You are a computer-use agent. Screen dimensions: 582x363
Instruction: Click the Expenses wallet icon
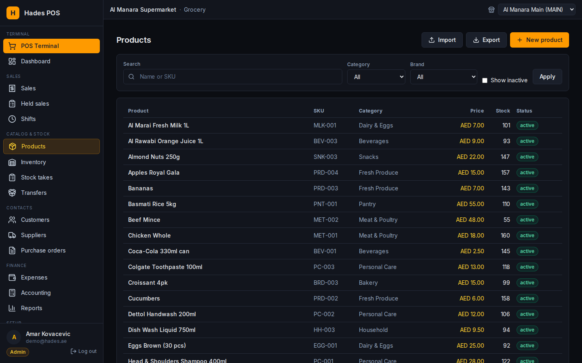pos(12,277)
